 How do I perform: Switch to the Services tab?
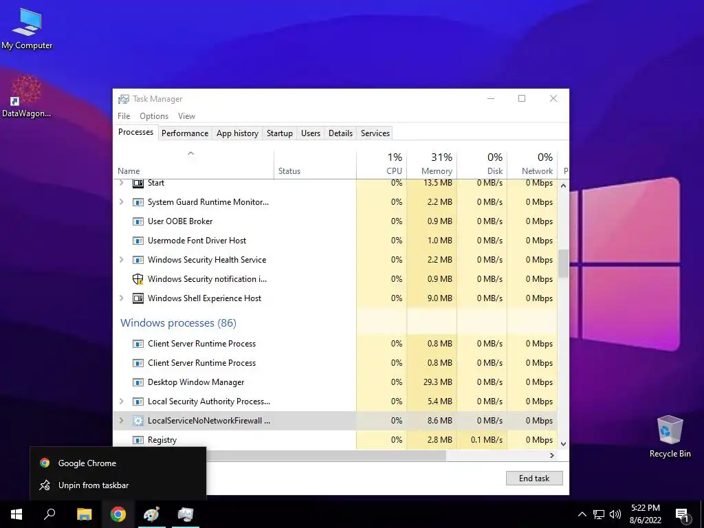point(375,133)
